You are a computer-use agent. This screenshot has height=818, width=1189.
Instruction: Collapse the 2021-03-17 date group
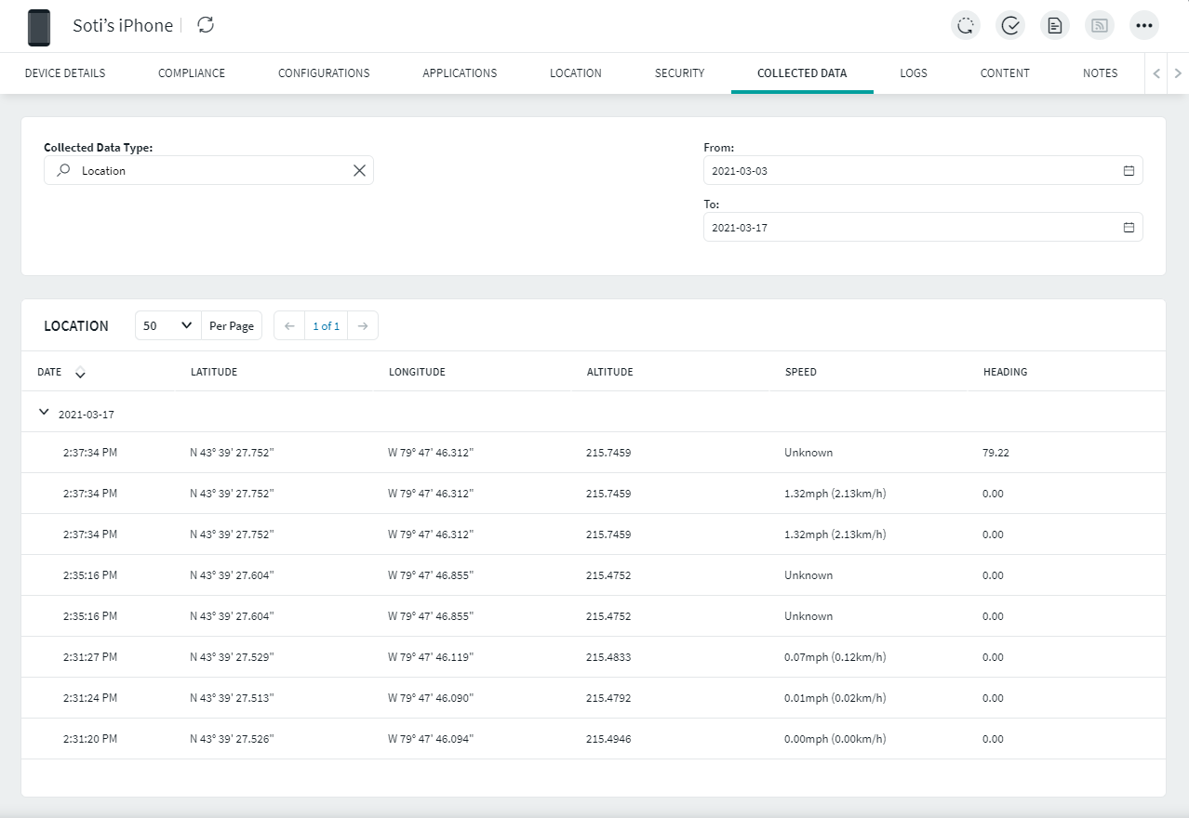[44, 413]
